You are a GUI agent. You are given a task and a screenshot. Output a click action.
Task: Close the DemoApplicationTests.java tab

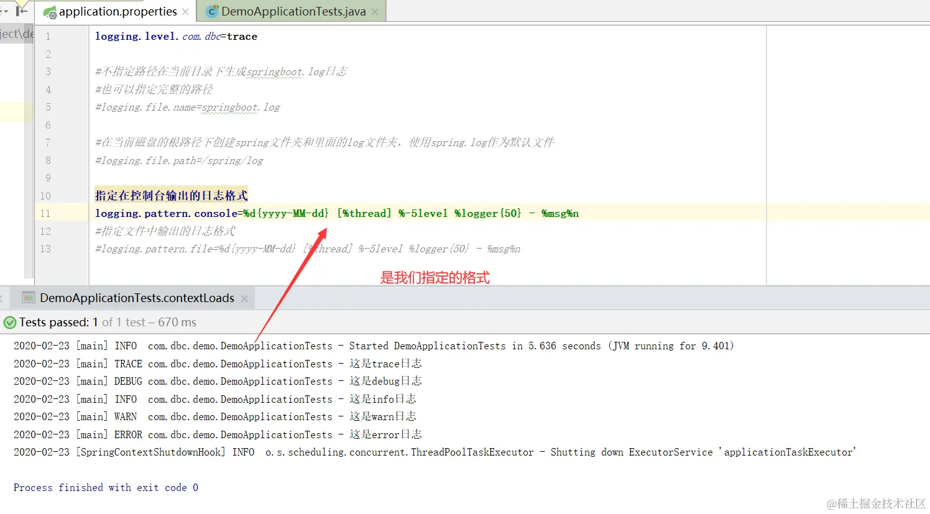pos(375,12)
